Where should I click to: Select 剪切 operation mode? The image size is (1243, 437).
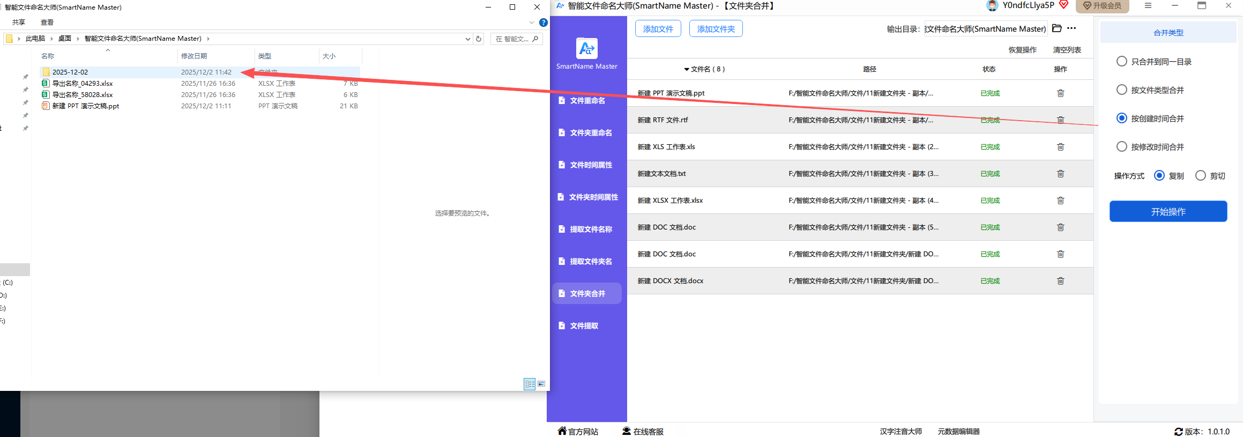(x=1201, y=176)
